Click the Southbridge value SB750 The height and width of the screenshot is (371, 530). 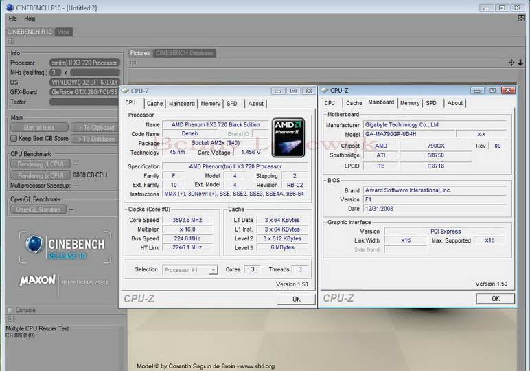(436, 155)
